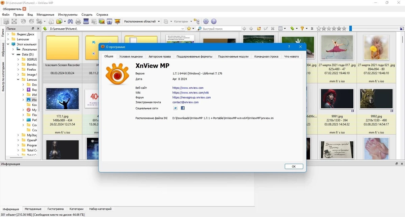Open the Категории dropdown in toolbar
405x217 pixels.
pos(183,22)
